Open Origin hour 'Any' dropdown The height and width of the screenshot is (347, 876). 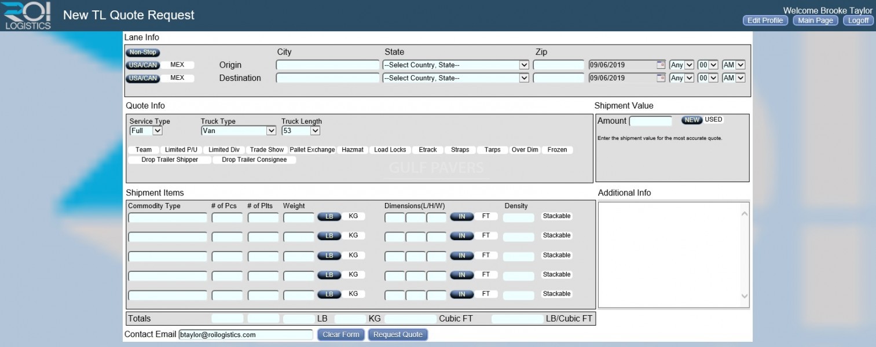(x=681, y=65)
